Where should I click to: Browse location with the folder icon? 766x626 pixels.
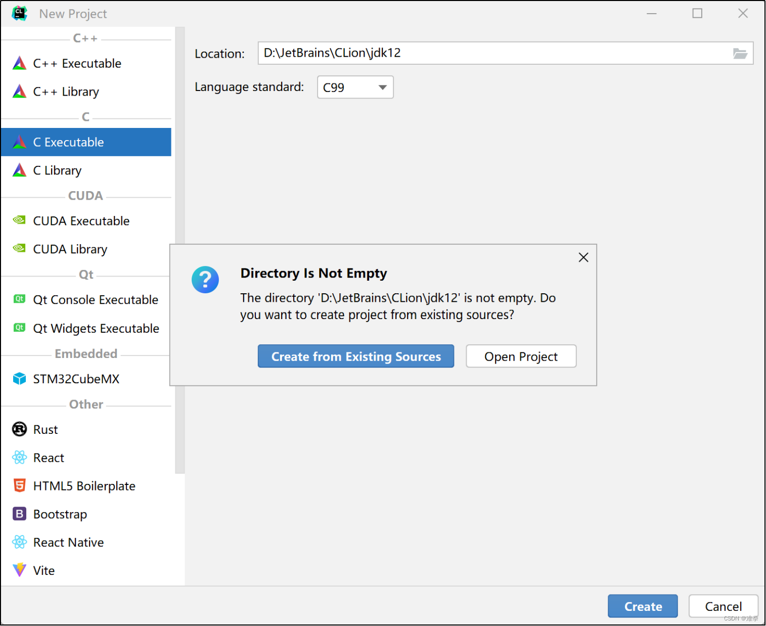pos(740,54)
